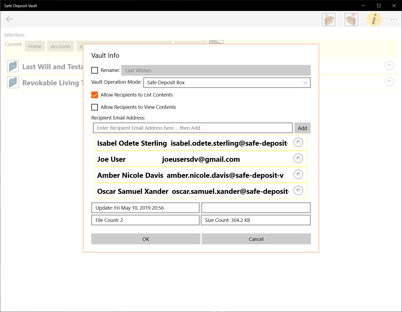Image resolution: width=402 pixels, height=312 pixels.
Task: Click the Update date field
Action: (146, 208)
